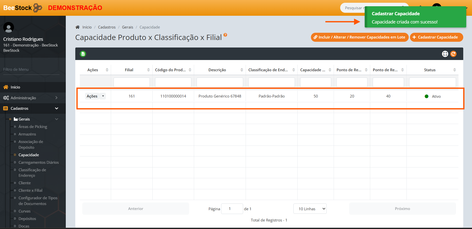The image size is (472, 229).
Task: Click the orange refresh table icon
Action: click(x=453, y=54)
